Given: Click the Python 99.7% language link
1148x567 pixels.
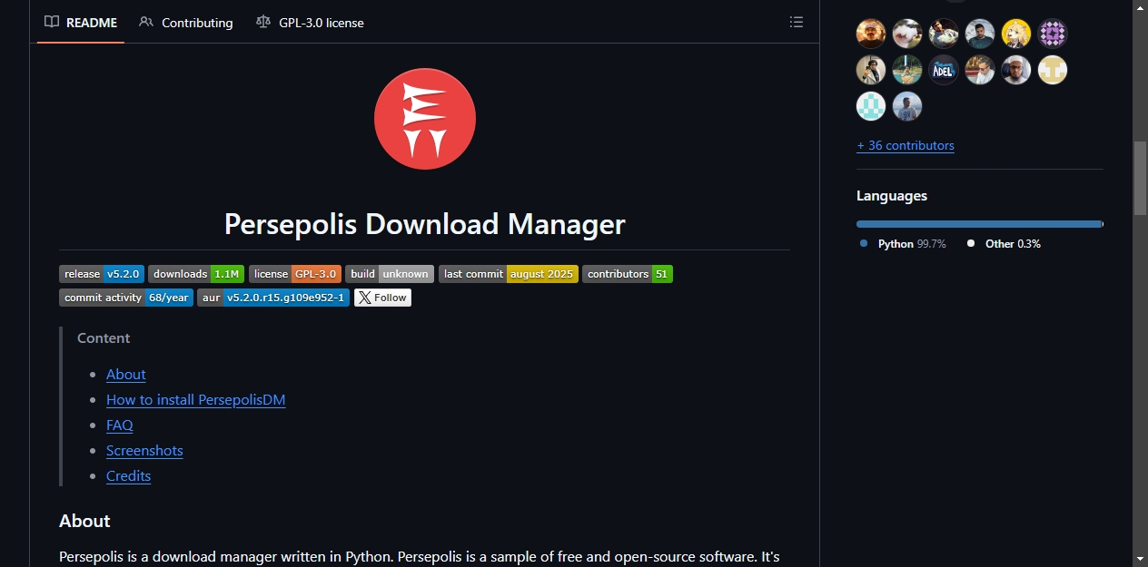Looking at the screenshot, I should [903, 244].
